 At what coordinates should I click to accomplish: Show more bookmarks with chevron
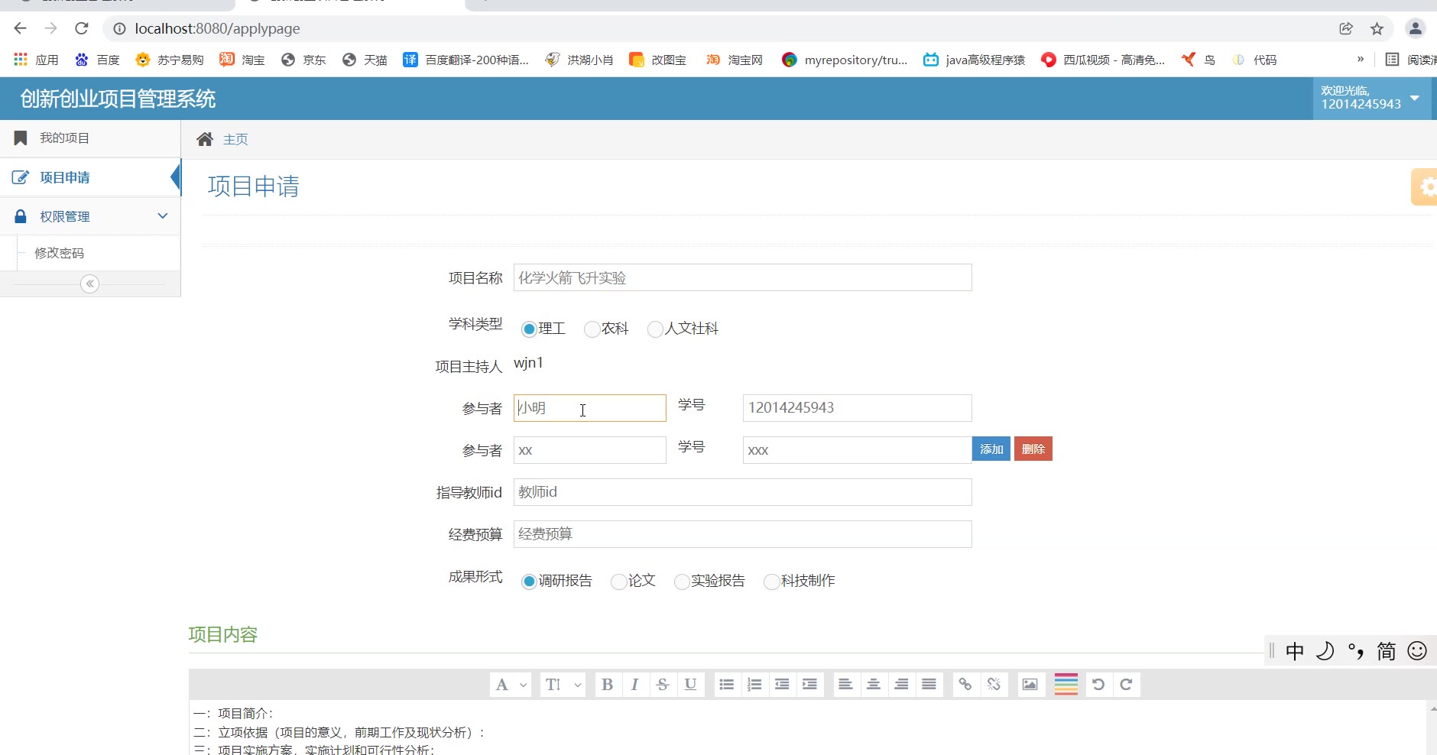(1361, 59)
